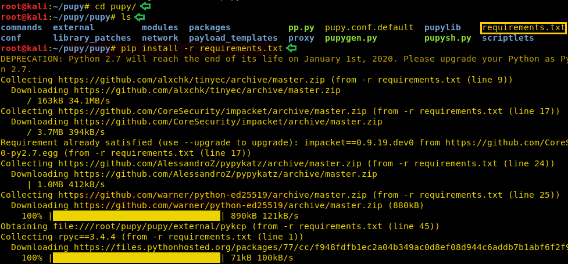This screenshot has width=568, height=264.
Task: Click the payload_templates directory name
Action: point(233,38)
